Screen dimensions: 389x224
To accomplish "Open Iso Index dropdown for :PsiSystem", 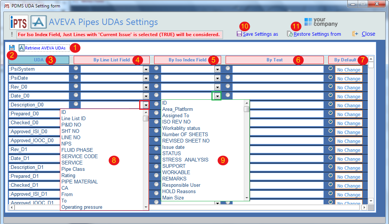I will pos(217,70).
